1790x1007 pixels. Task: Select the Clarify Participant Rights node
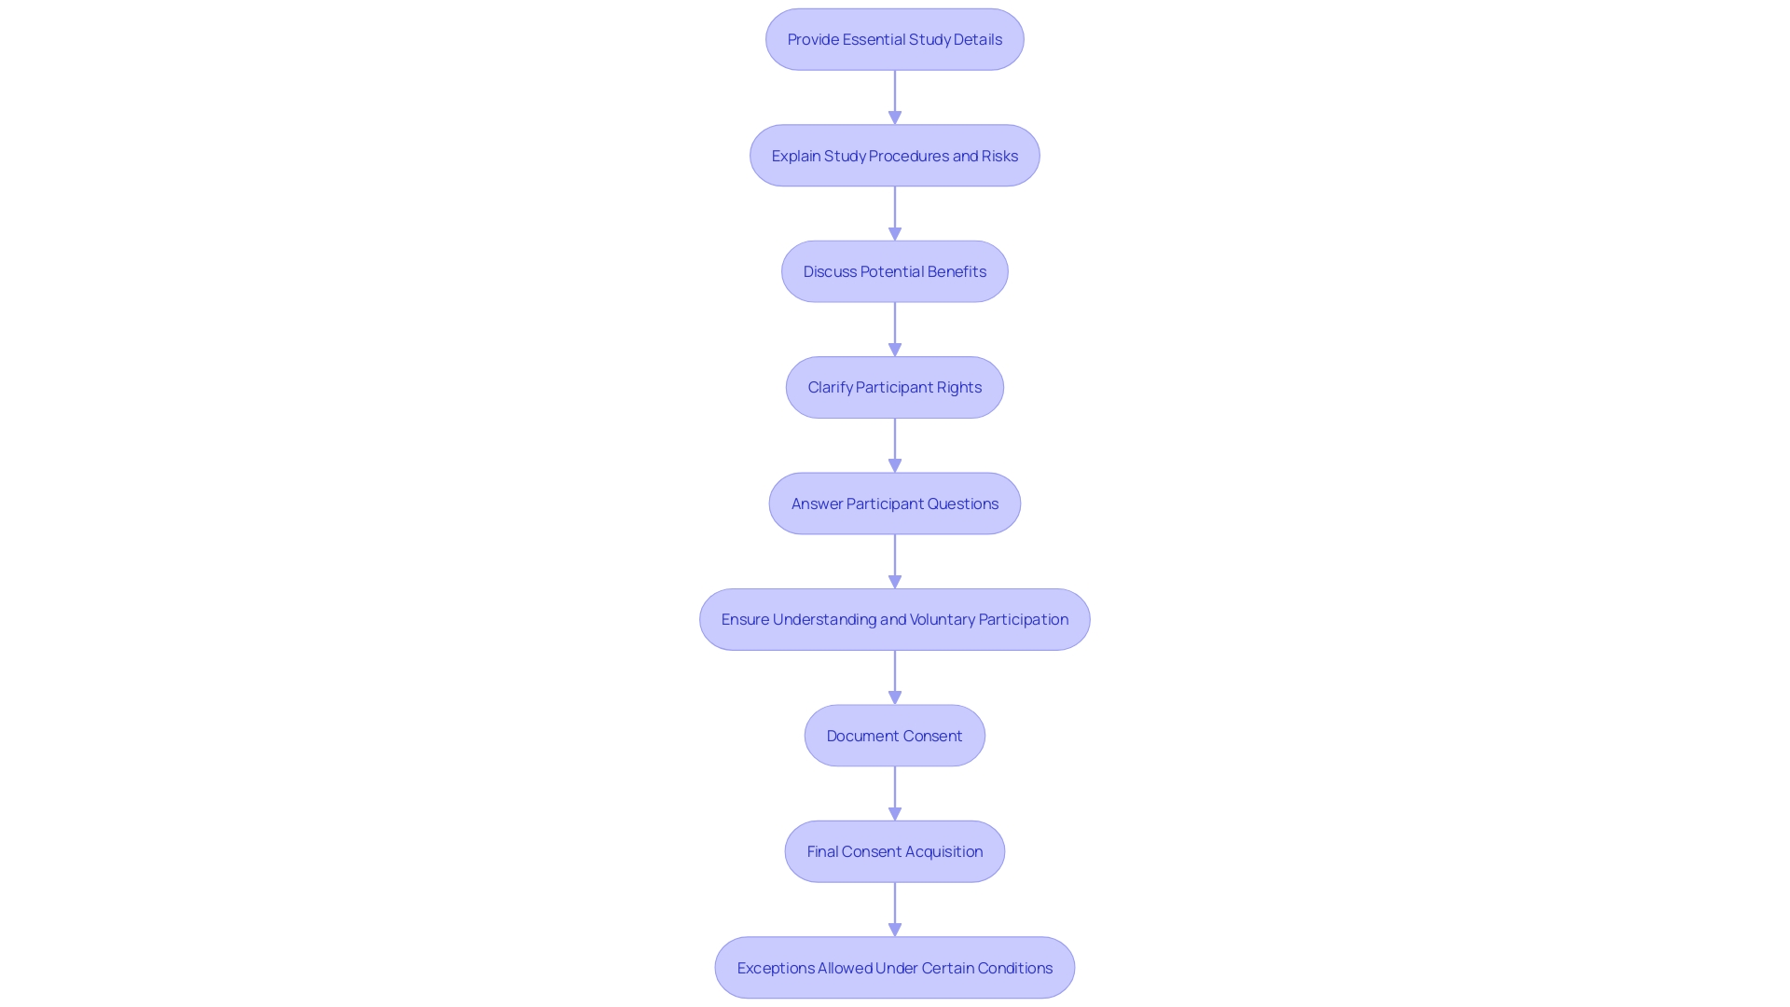(895, 386)
